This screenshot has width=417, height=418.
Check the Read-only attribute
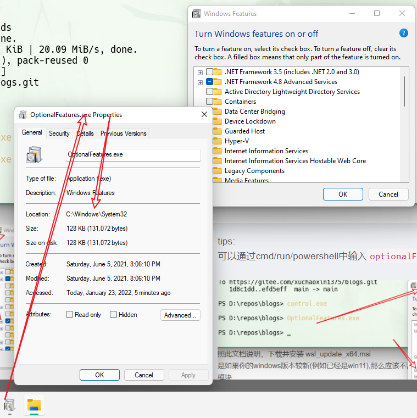tap(69, 315)
